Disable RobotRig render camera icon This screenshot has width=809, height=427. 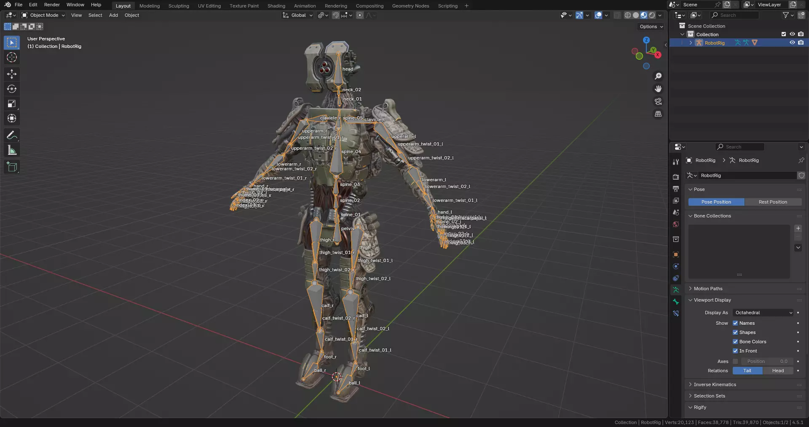(x=801, y=42)
